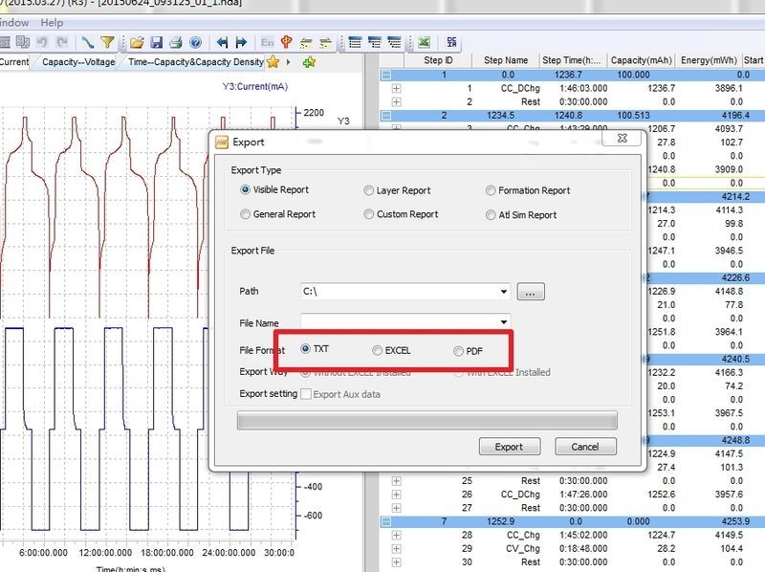
Task: Collapse cycle 1 row in the table
Action: click(386, 76)
